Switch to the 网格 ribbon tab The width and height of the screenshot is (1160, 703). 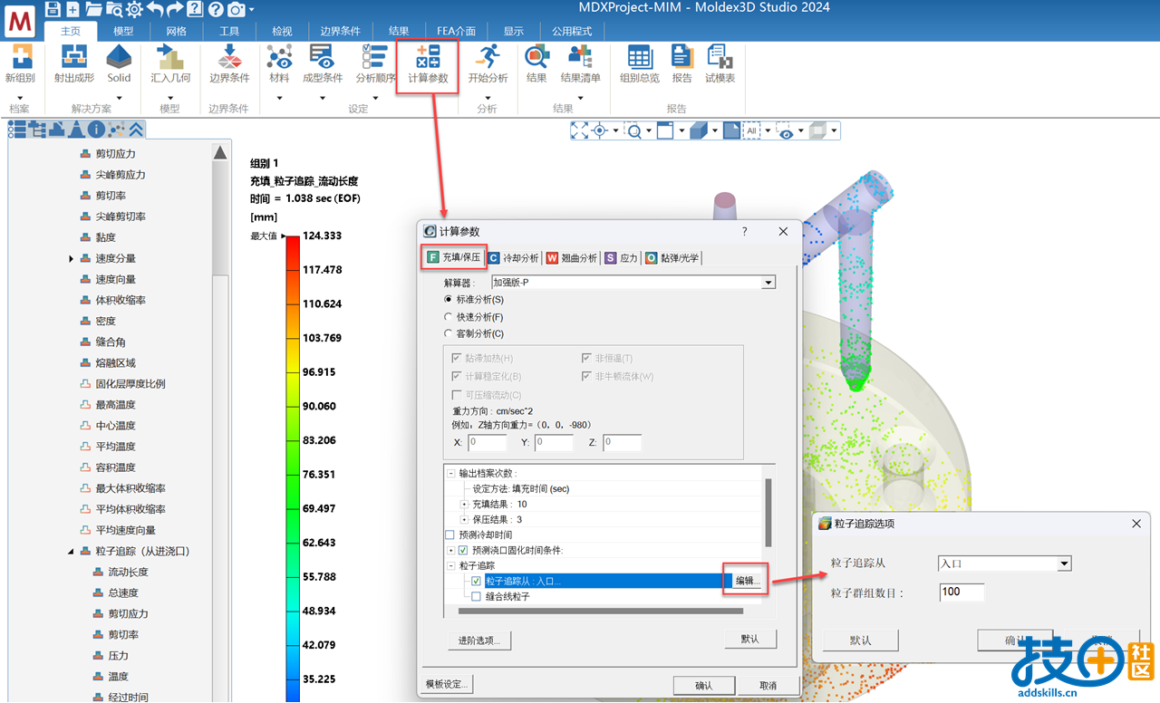click(177, 31)
